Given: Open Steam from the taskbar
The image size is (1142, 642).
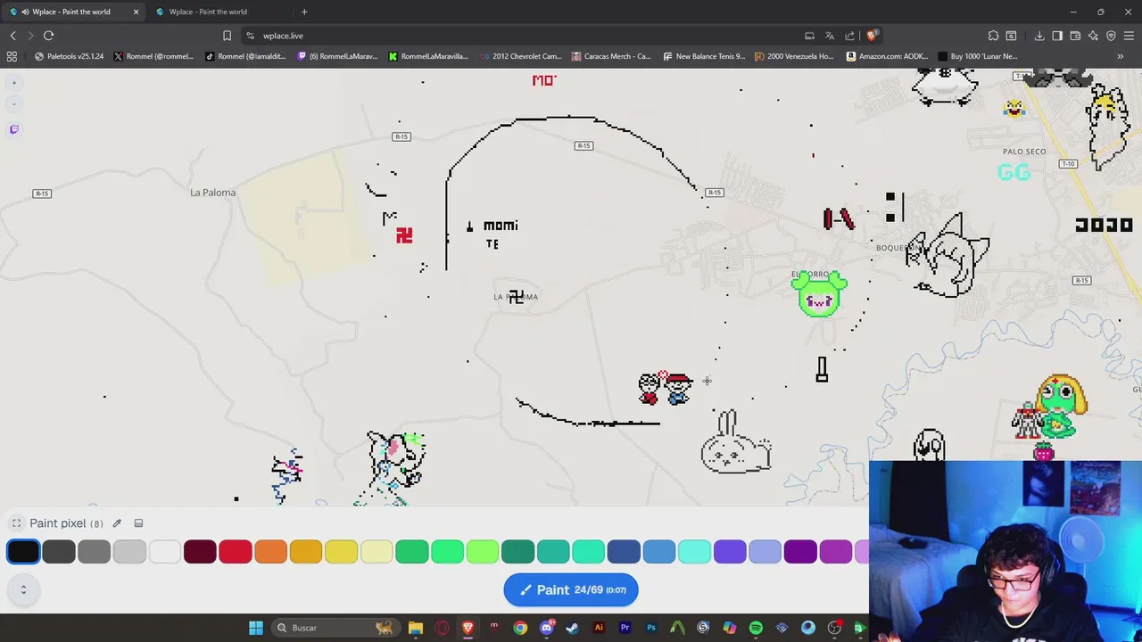Looking at the screenshot, I should [573, 628].
